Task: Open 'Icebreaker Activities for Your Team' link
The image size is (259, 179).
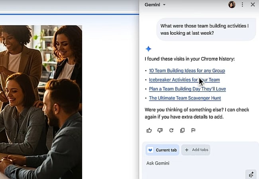Action: (184, 80)
